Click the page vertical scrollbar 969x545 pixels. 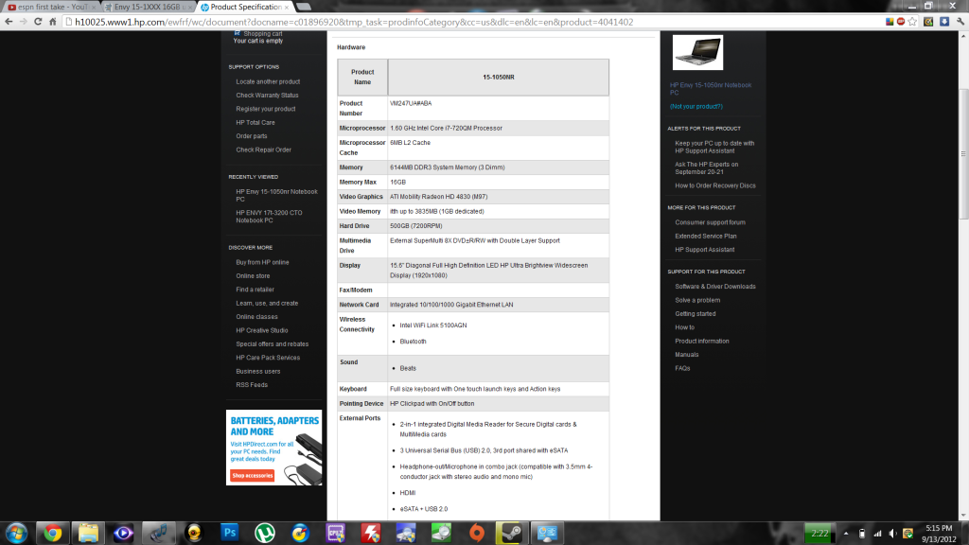point(963,153)
